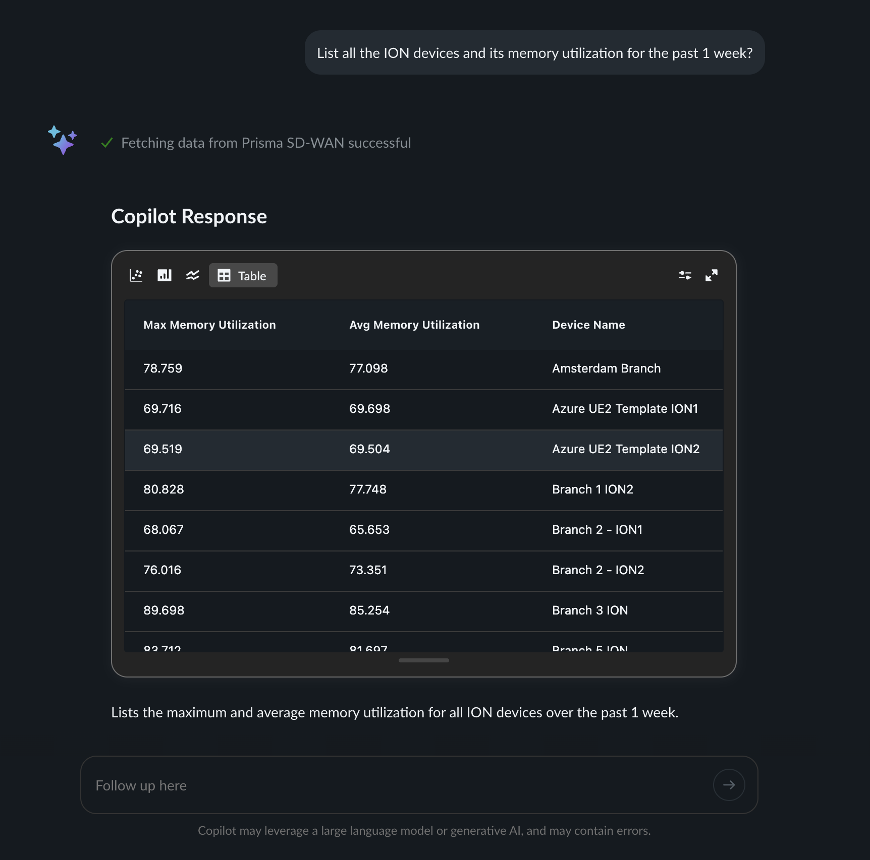Screen dimensions: 870x860
Task: Click the green success checkmark icon
Action: [106, 143]
